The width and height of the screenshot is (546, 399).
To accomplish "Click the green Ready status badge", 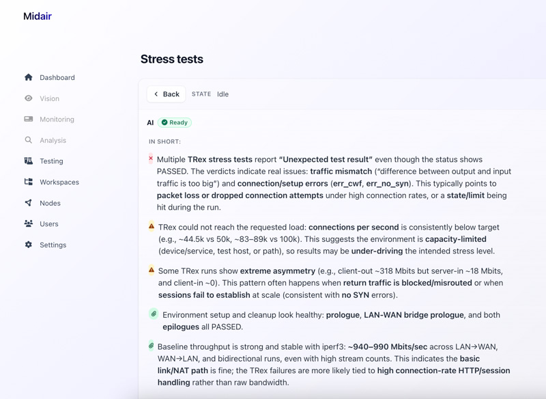I will pos(175,122).
